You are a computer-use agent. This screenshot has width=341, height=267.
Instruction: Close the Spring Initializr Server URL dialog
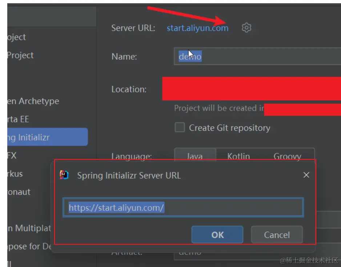(306, 175)
